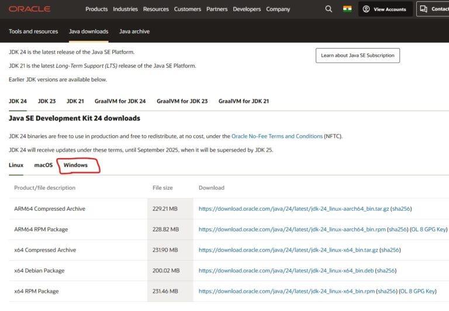Screen dimensions: 449x311
Task: Open the Products menu
Action: coord(96,9)
